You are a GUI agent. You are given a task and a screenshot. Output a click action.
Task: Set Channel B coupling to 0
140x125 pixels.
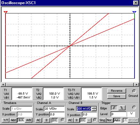(77, 120)
